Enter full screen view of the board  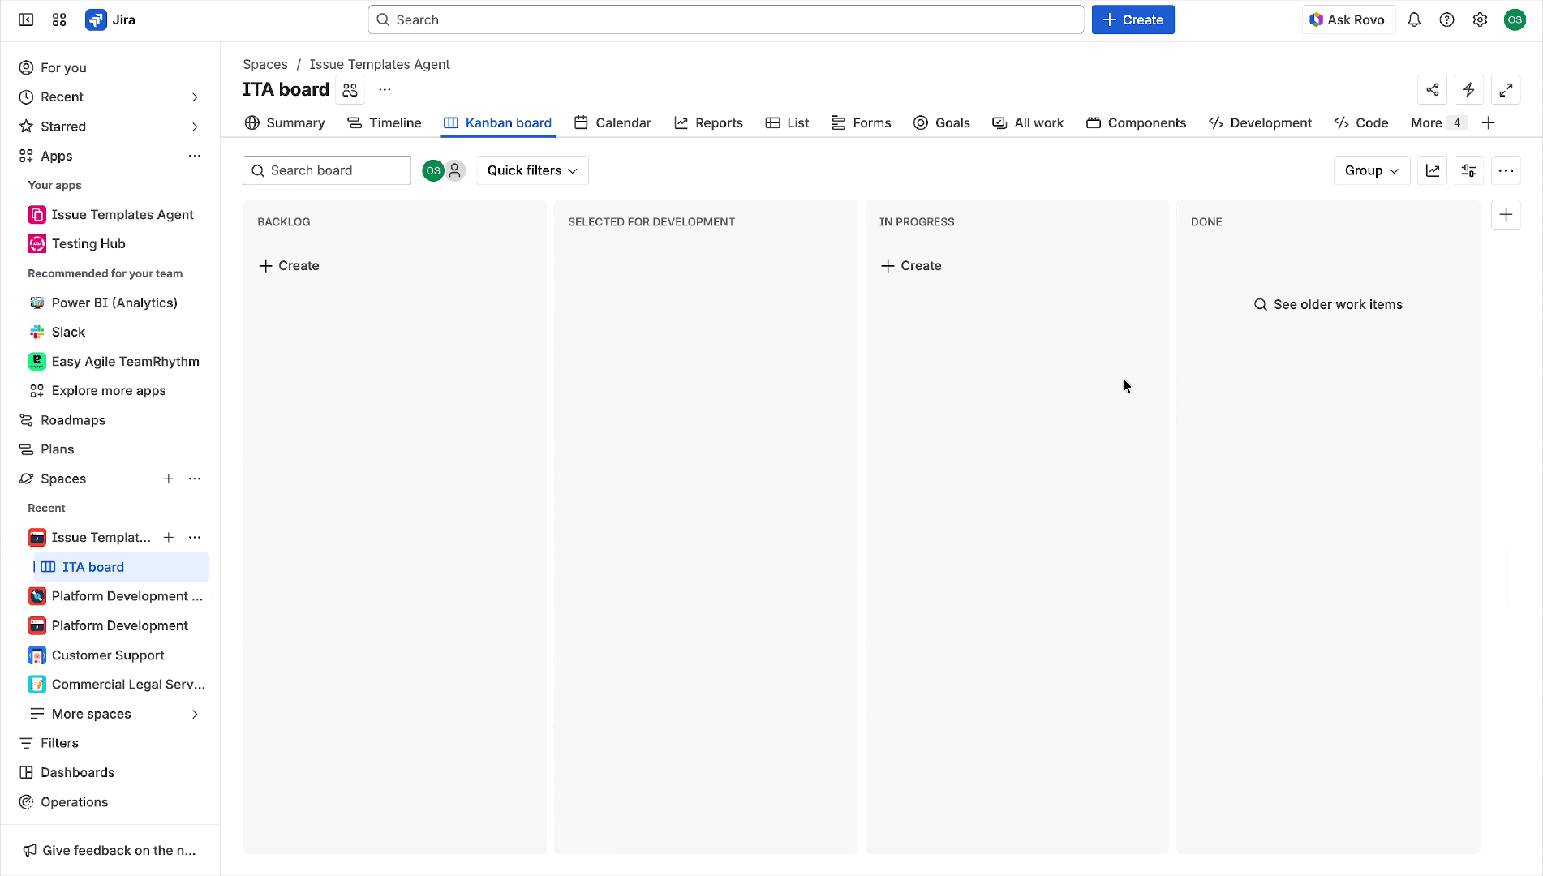tap(1506, 89)
